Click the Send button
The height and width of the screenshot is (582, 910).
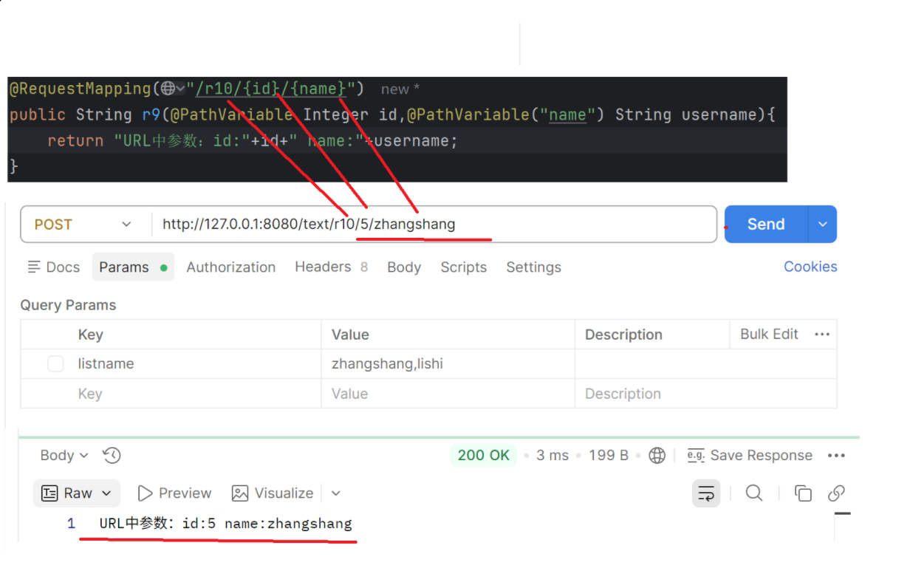coord(766,225)
